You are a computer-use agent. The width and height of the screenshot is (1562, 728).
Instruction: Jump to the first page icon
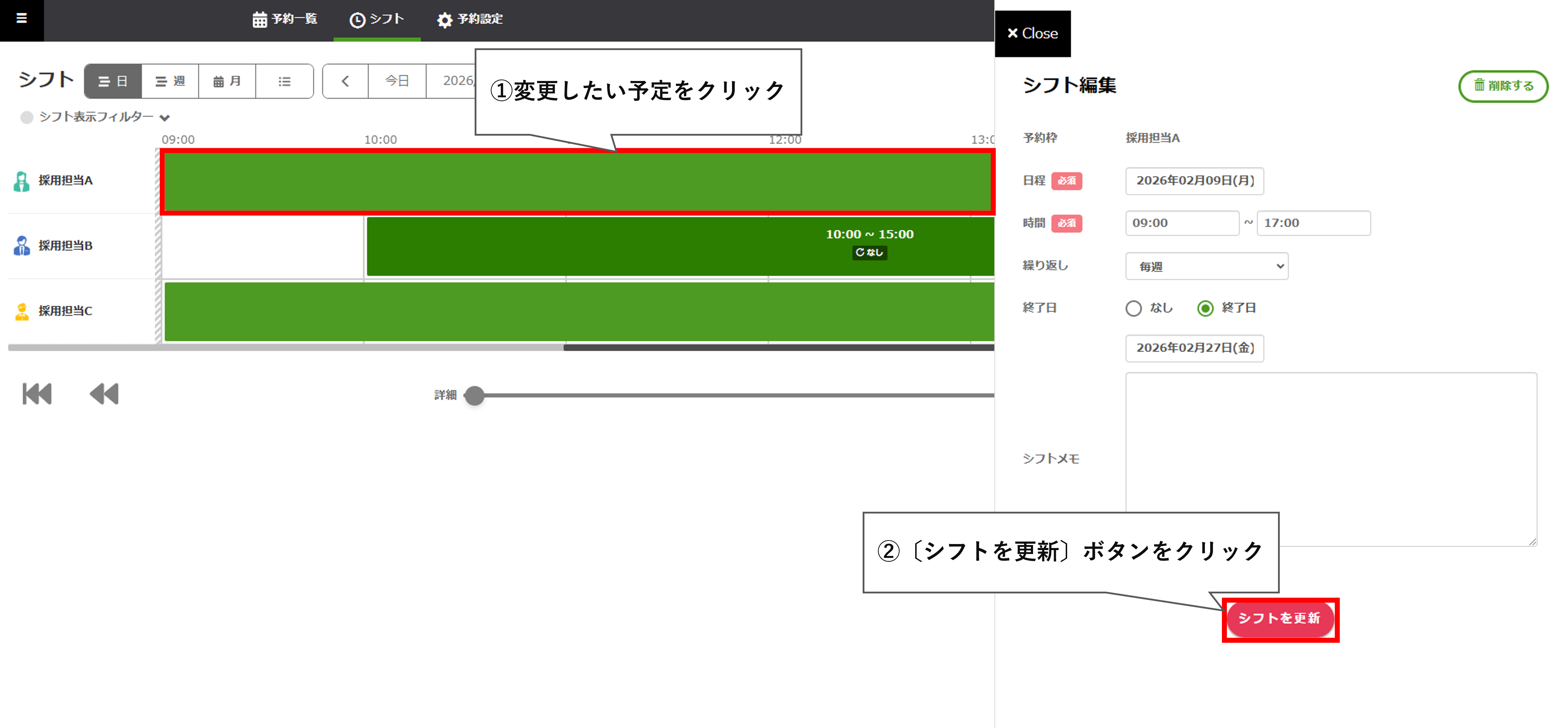point(37,394)
